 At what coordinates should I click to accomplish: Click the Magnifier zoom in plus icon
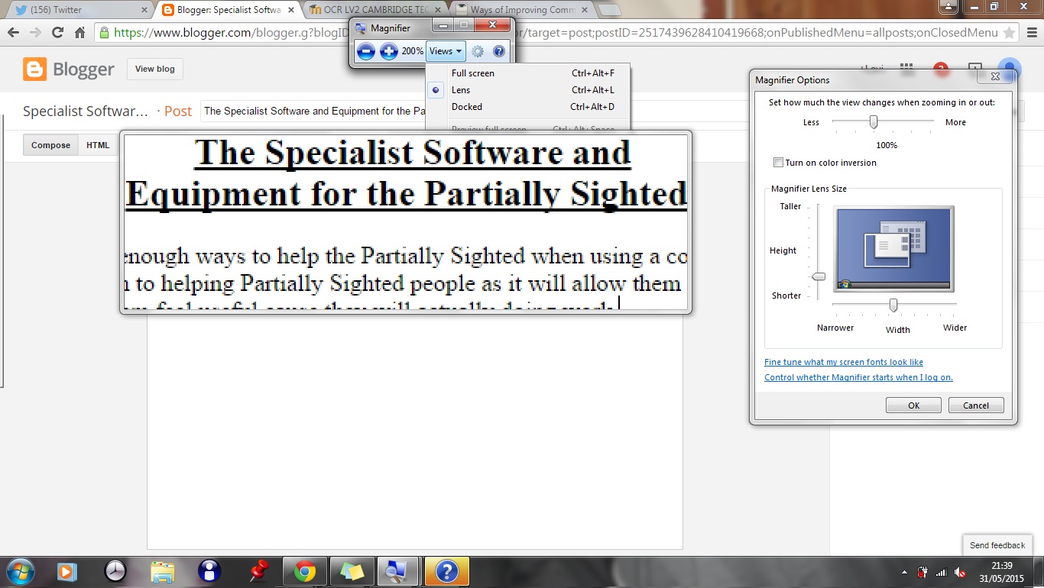point(389,51)
